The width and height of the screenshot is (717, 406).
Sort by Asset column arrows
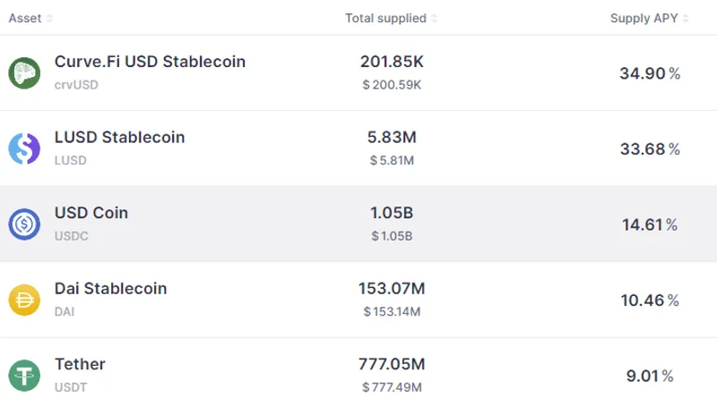(x=49, y=18)
